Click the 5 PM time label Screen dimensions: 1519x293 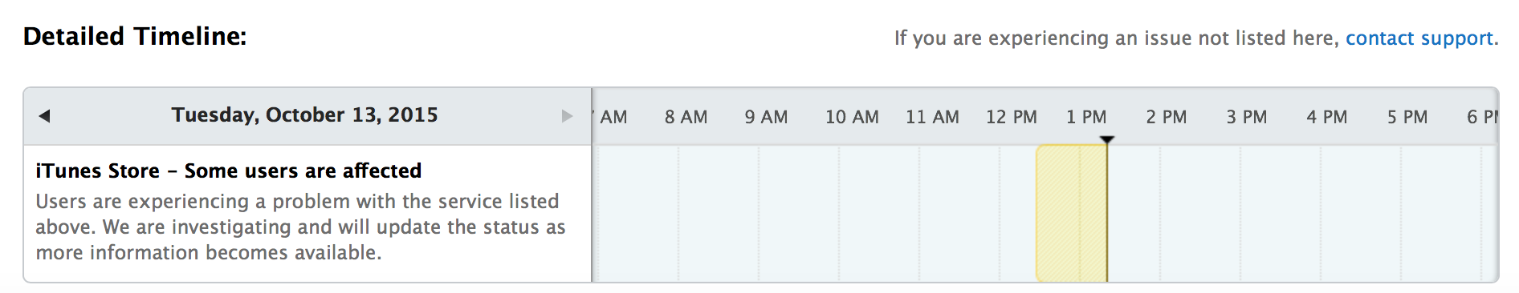pos(1407,117)
